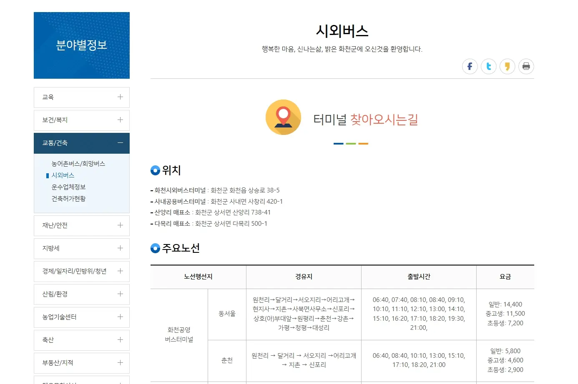Go to 건축허가현황 page
The height and width of the screenshot is (384, 578).
pyautogui.click(x=68, y=199)
